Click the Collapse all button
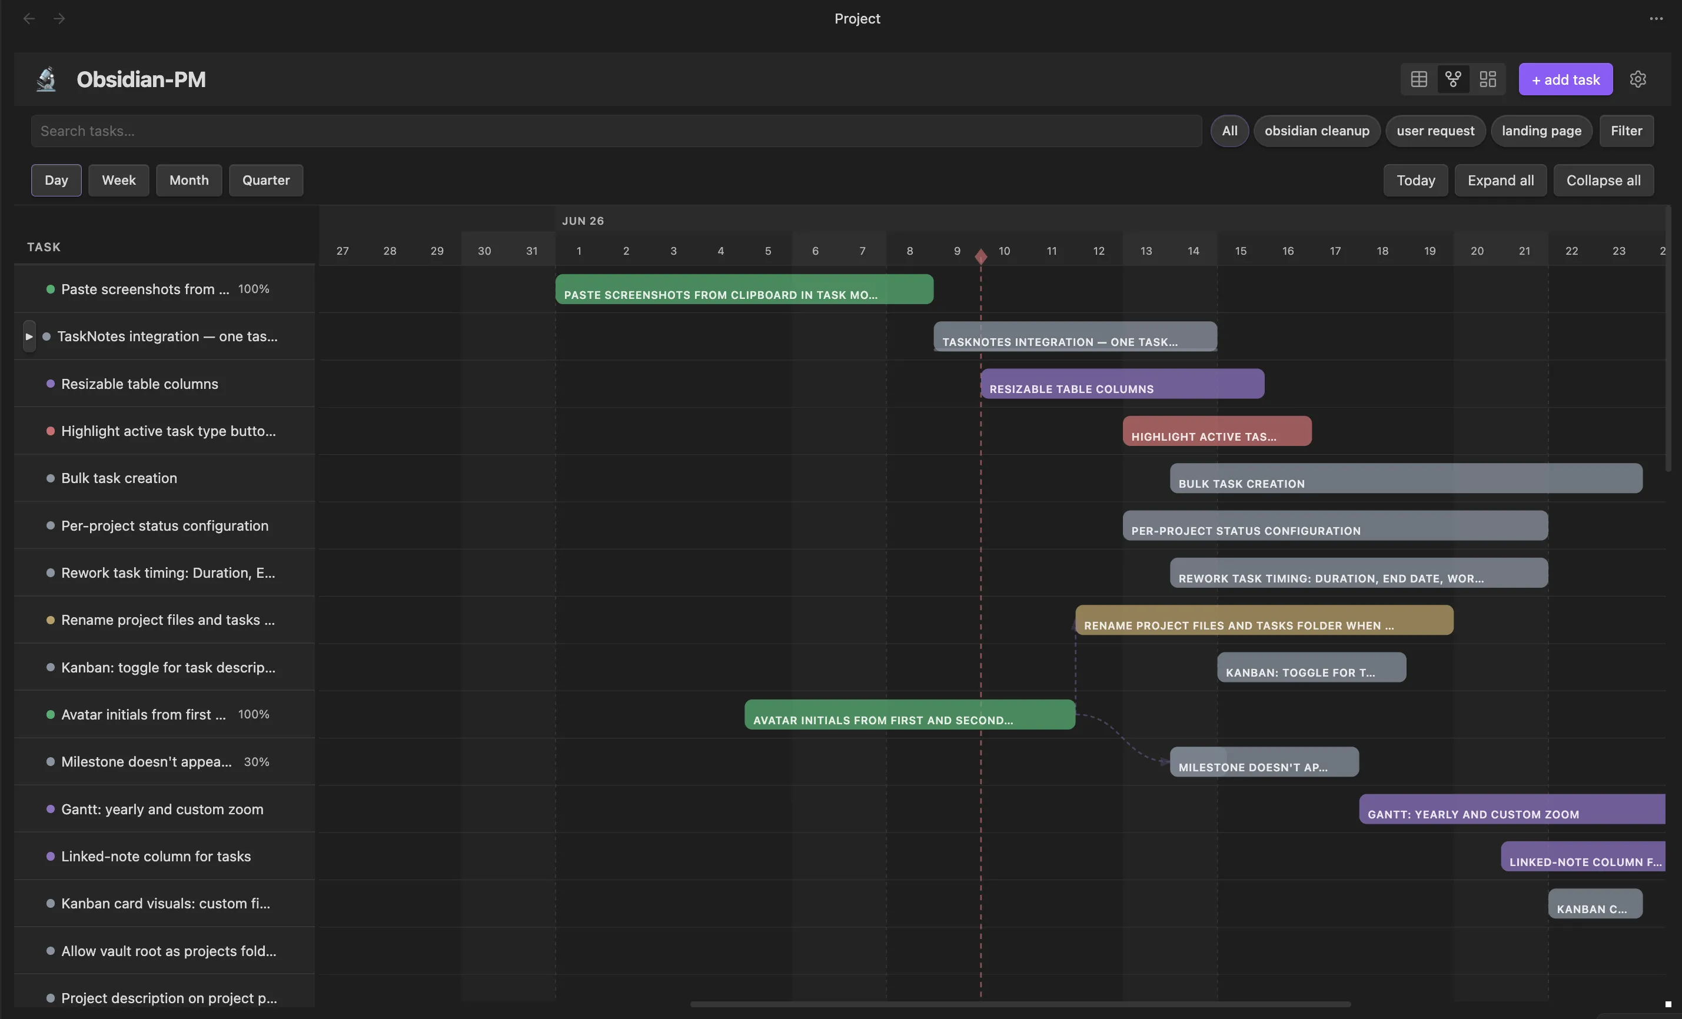The height and width of the screenshot is (1019, 1682). coord(1604,180)
